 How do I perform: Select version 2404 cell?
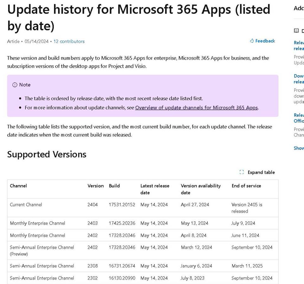[93, 205]
